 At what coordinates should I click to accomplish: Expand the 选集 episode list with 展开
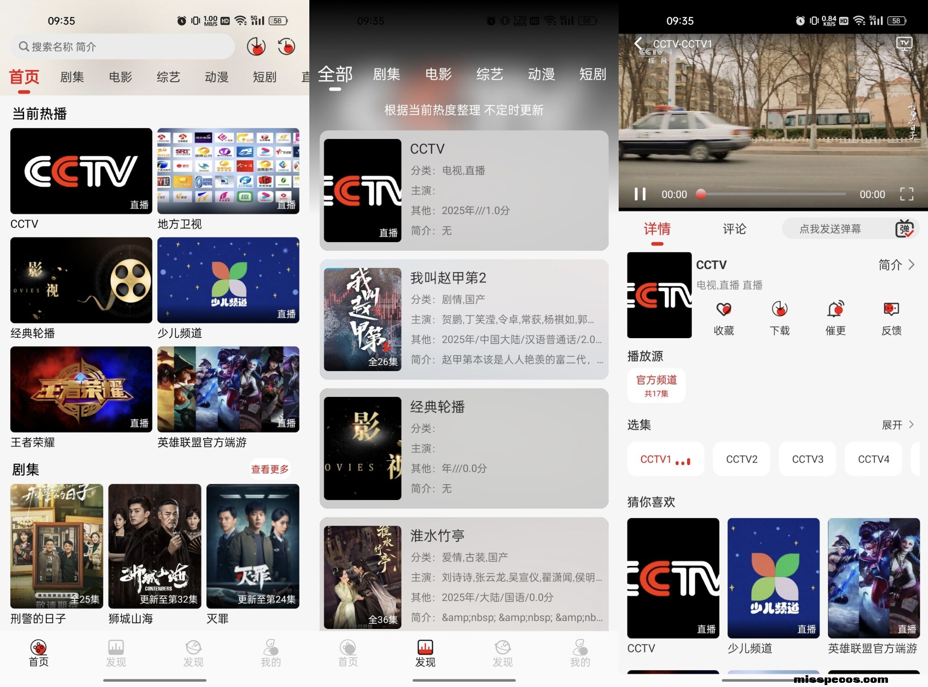897,424
